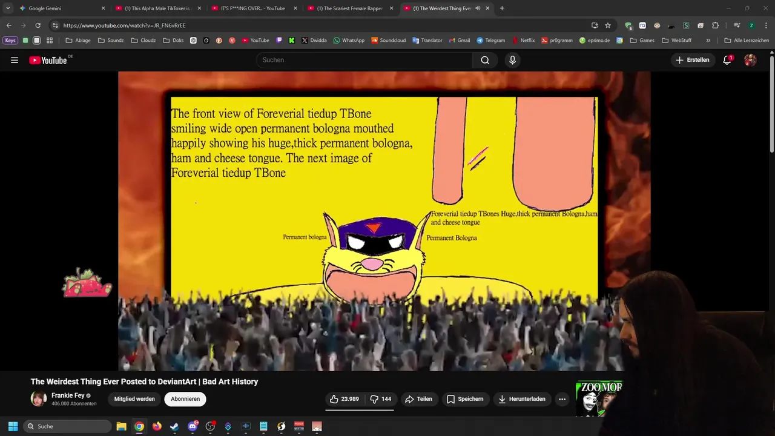
Task: View site information icon in address bar
Action: click(x=55, y=25)
